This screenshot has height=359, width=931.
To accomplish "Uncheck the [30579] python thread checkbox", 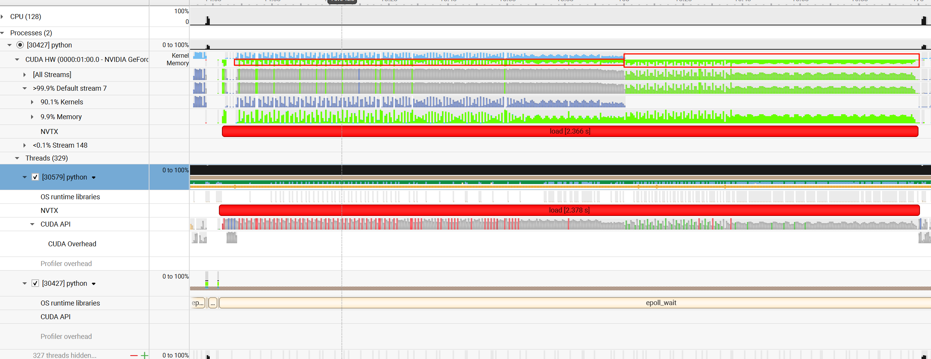I will (35, 177).
